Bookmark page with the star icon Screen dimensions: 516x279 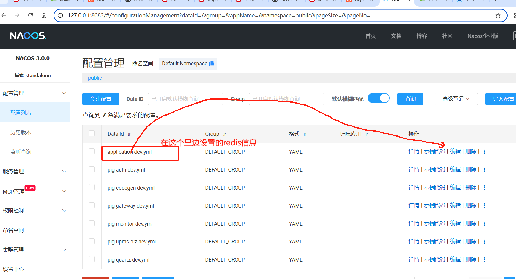coord(498,15)
